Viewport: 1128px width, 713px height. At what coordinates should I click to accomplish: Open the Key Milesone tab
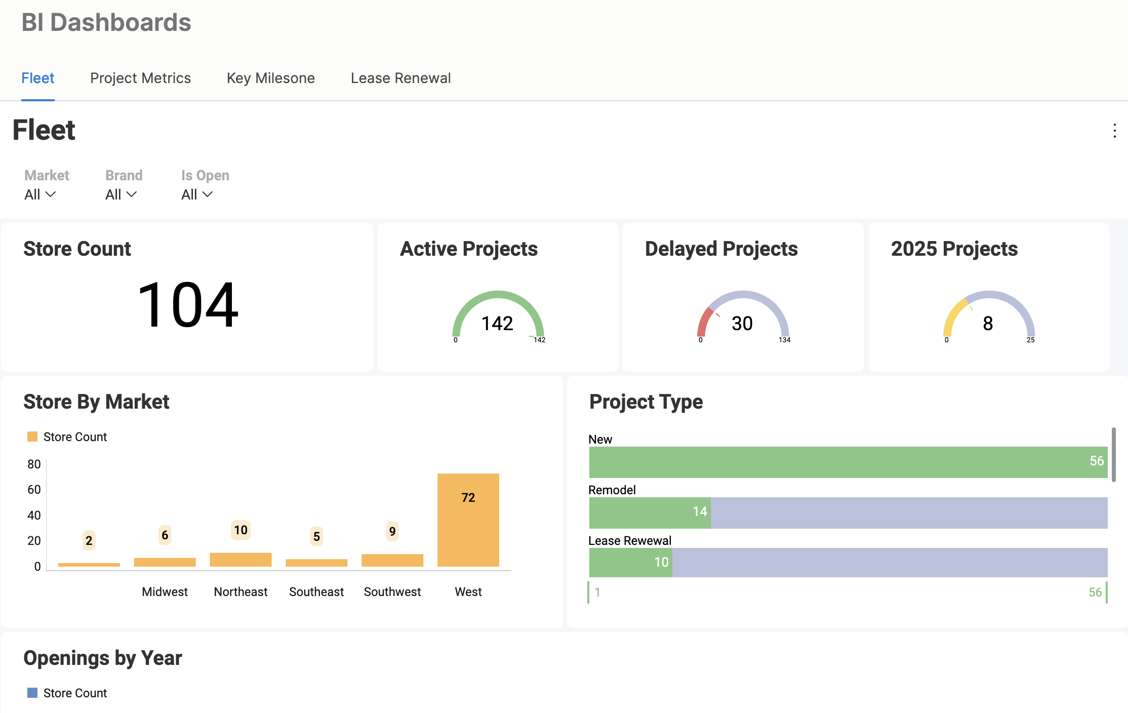[271, 78]
